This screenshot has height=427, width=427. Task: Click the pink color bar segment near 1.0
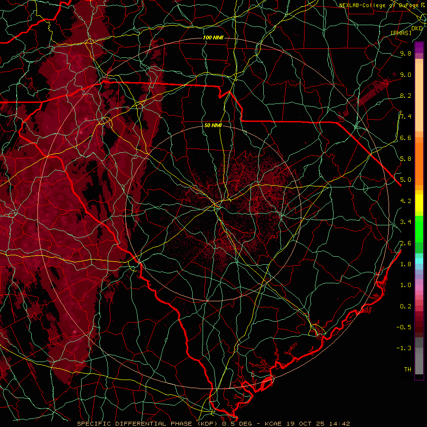coord(419,288)
